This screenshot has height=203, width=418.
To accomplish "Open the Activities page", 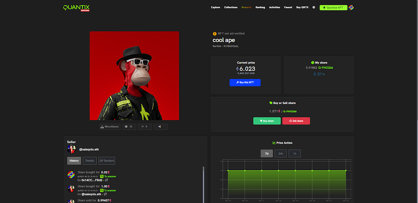I will (x=275, y=8).
